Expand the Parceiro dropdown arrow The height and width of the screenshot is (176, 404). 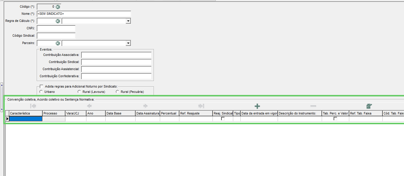128,43
